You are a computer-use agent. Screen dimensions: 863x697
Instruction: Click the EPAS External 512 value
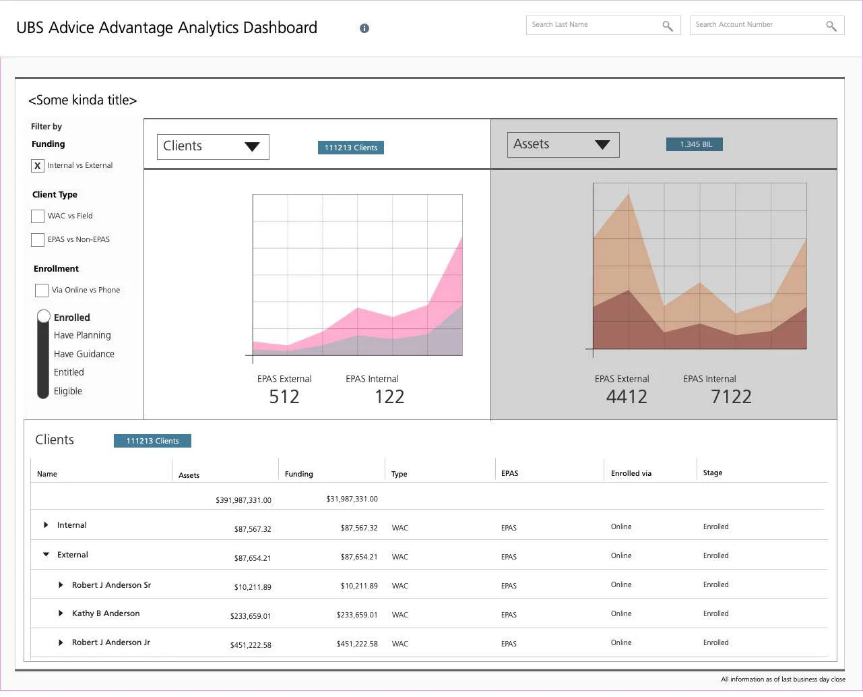[x=284, y=396]
